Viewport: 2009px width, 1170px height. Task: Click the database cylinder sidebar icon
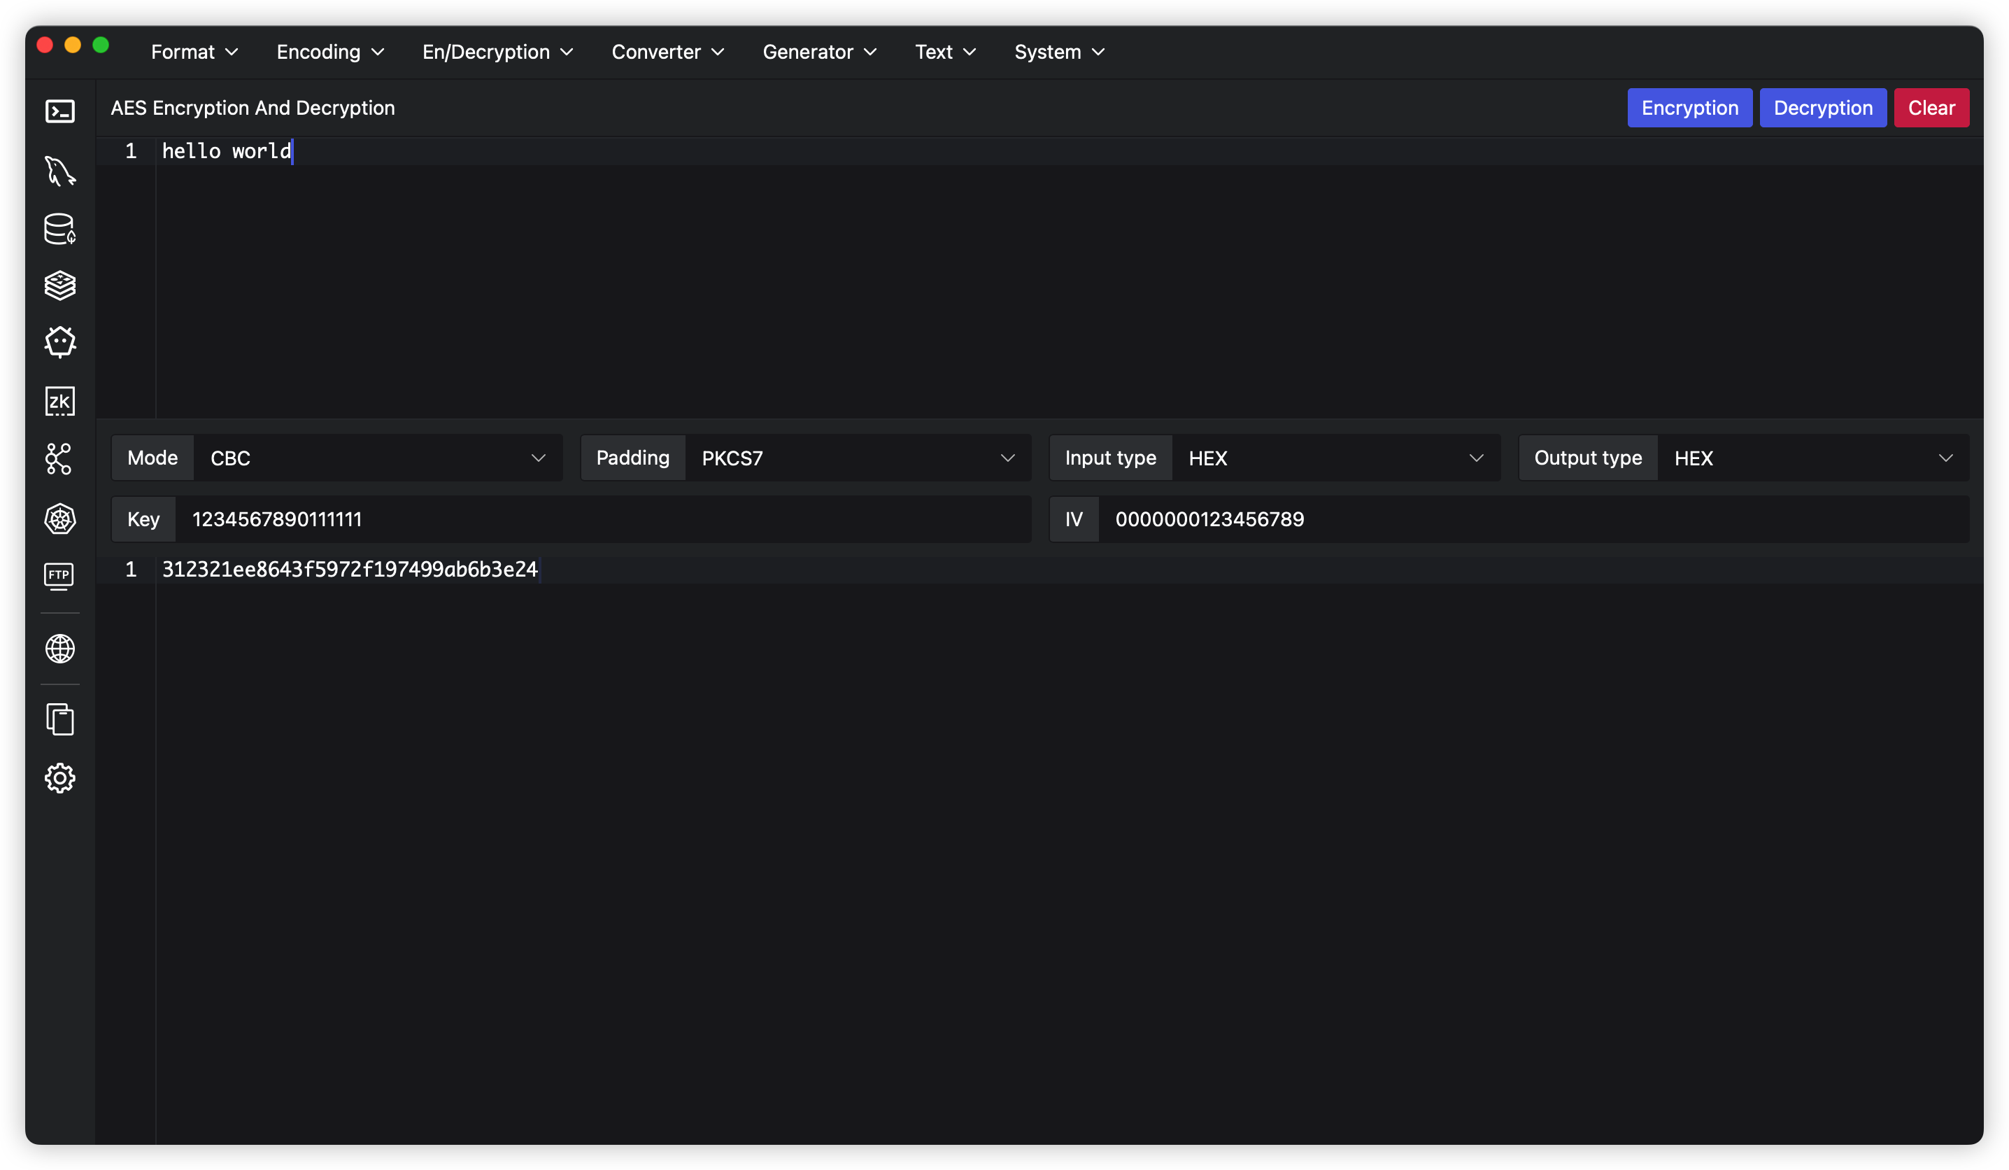tap(59, 229)
